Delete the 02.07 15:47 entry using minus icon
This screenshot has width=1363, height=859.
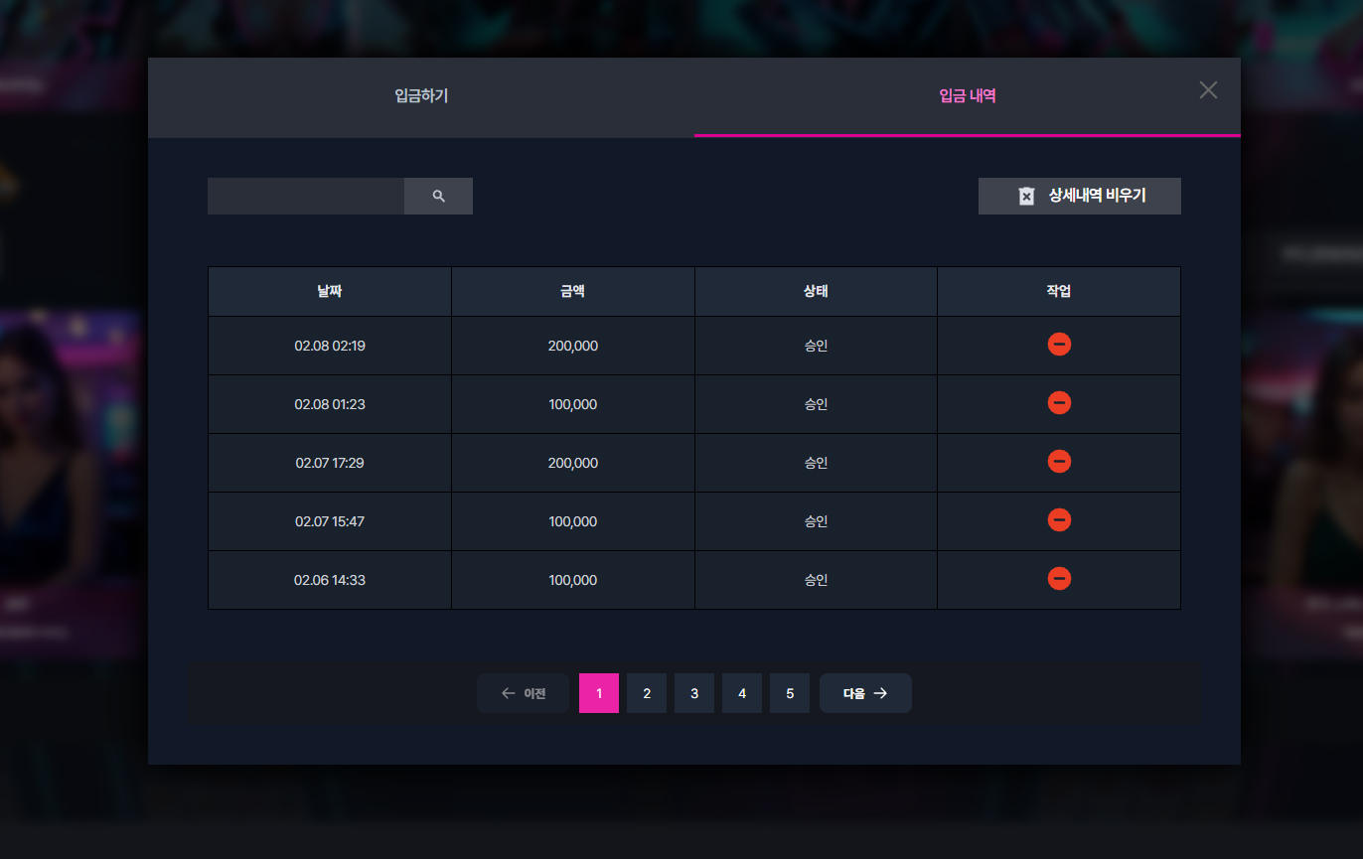(x=1059, y=520)
